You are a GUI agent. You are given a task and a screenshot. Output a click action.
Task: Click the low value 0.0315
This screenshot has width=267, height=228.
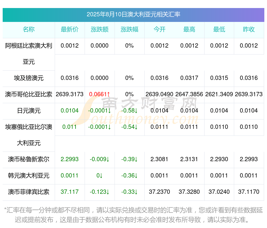pyautogui.click(x=219, y=78)
